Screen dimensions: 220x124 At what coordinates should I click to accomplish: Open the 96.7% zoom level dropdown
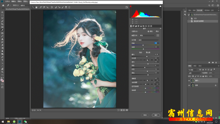click(x=43, y=110)
